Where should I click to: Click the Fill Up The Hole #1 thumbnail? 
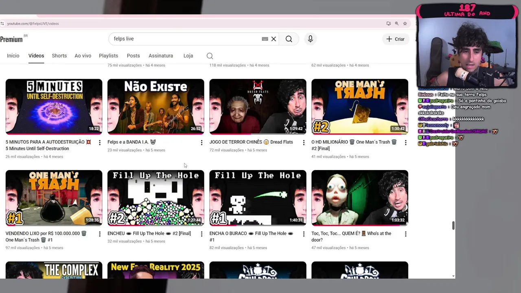[258, 198]
